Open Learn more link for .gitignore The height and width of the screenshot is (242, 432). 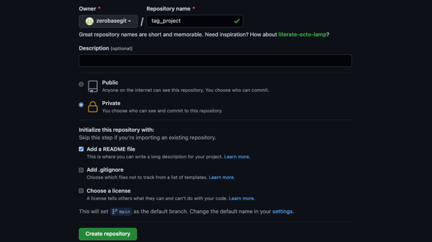click(x=221, y=178)
